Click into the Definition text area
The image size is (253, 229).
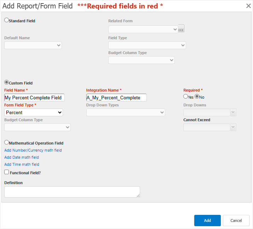coord(72,192)
